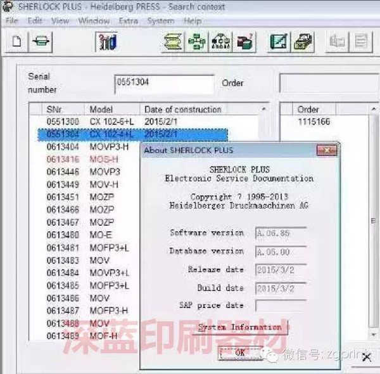This screenshot has height=374, width=380.
Task: Click the SNr column header
Action: tap(63, 110)
